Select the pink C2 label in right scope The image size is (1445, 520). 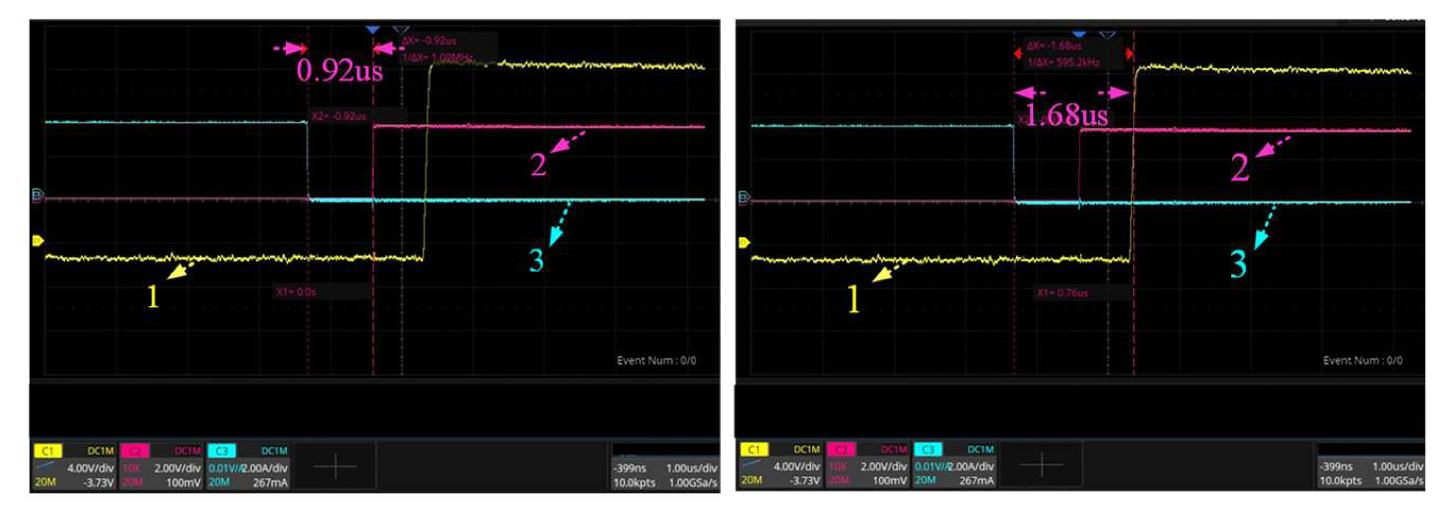(841, 449)
